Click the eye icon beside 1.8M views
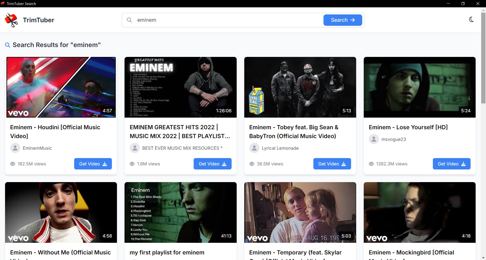The height and width of the screenshot is (260, 486). tap(132, 164)
